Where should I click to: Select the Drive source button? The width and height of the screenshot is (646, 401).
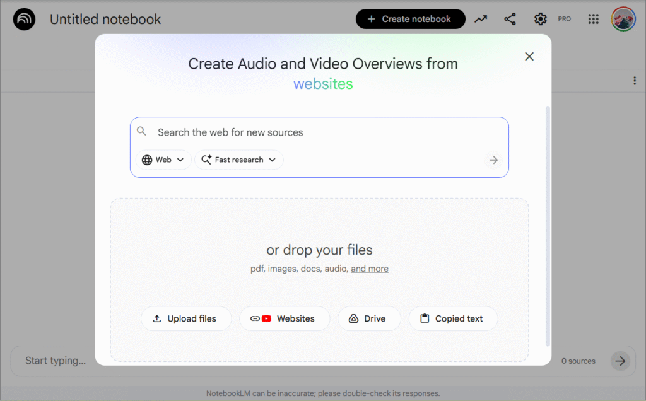[369, 319]
